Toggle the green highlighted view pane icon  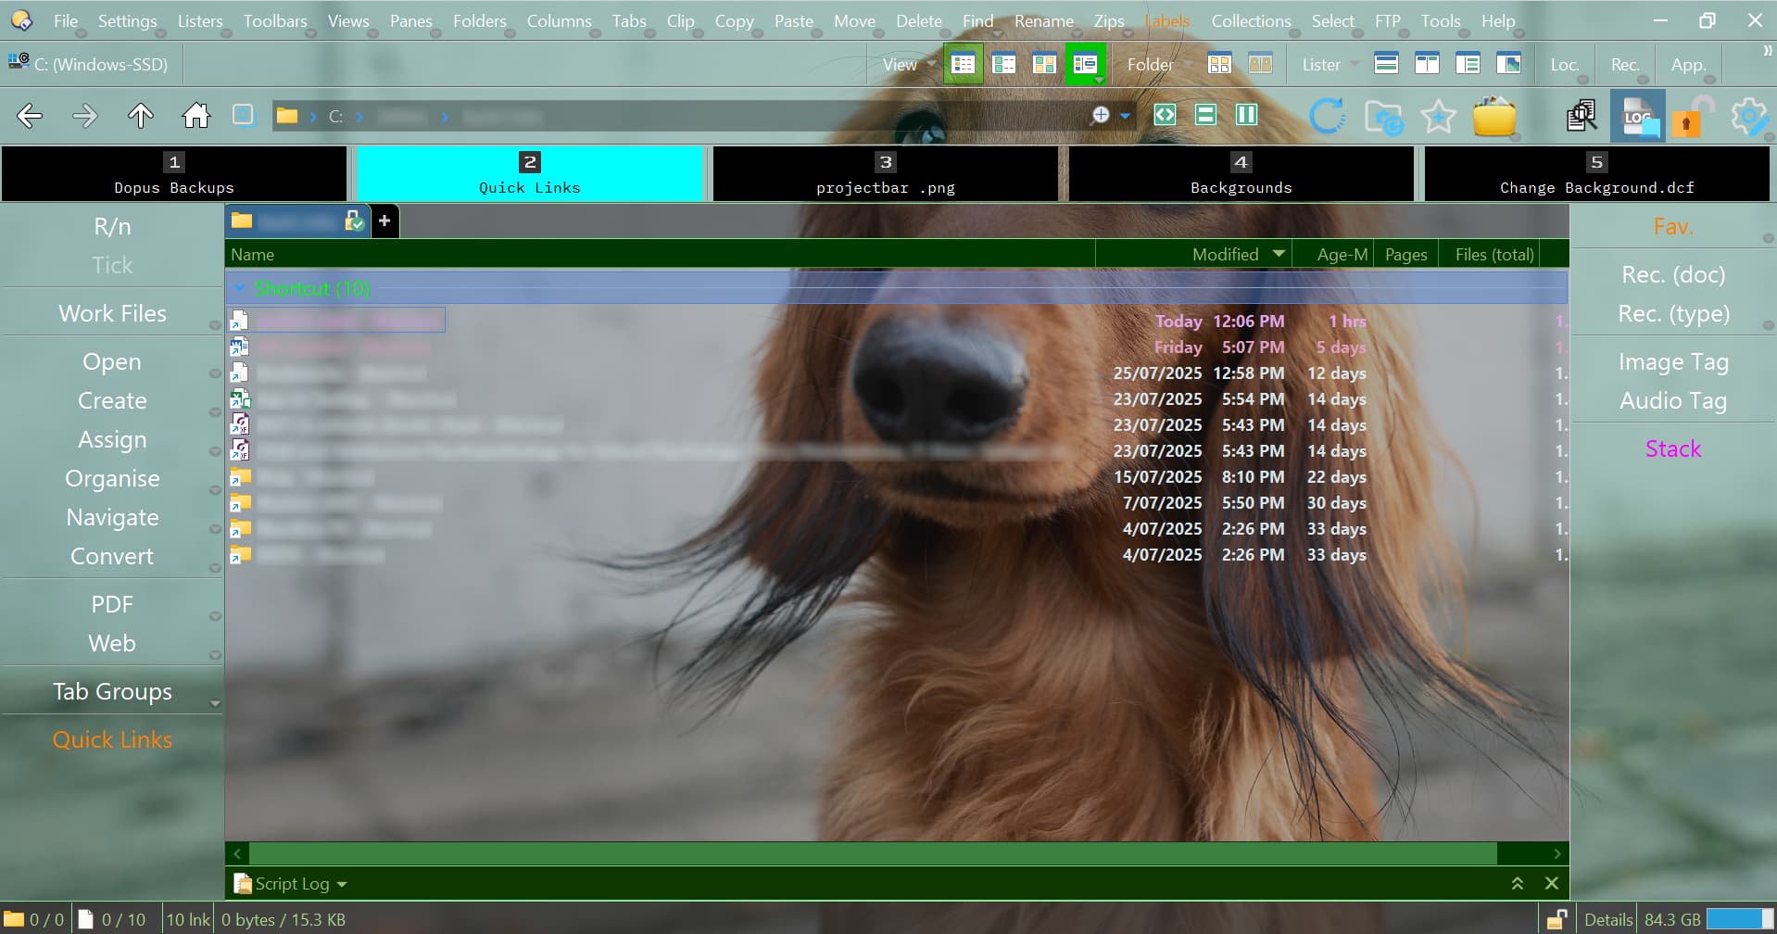click(x=1085, y=64)
